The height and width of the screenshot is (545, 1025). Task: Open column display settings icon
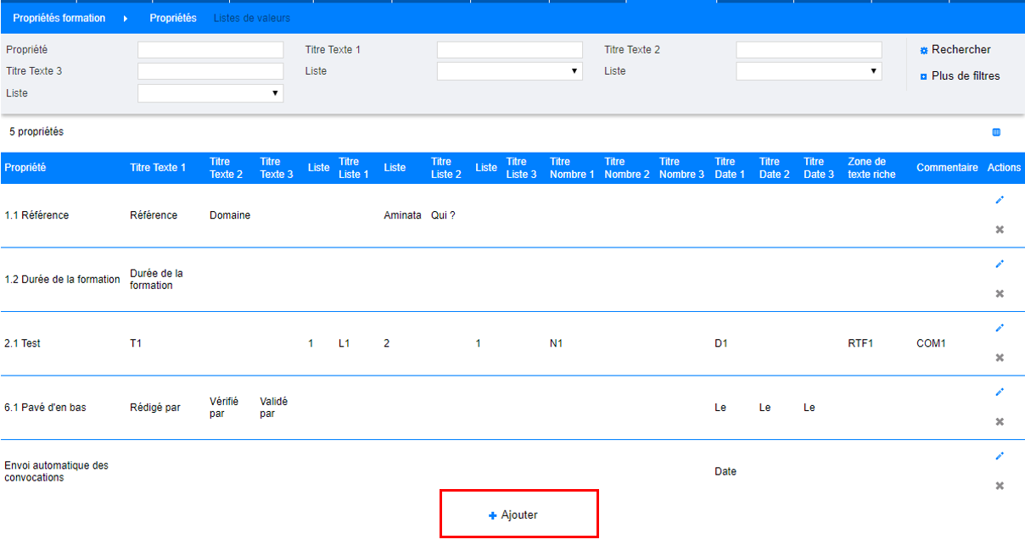pos(996,132)
